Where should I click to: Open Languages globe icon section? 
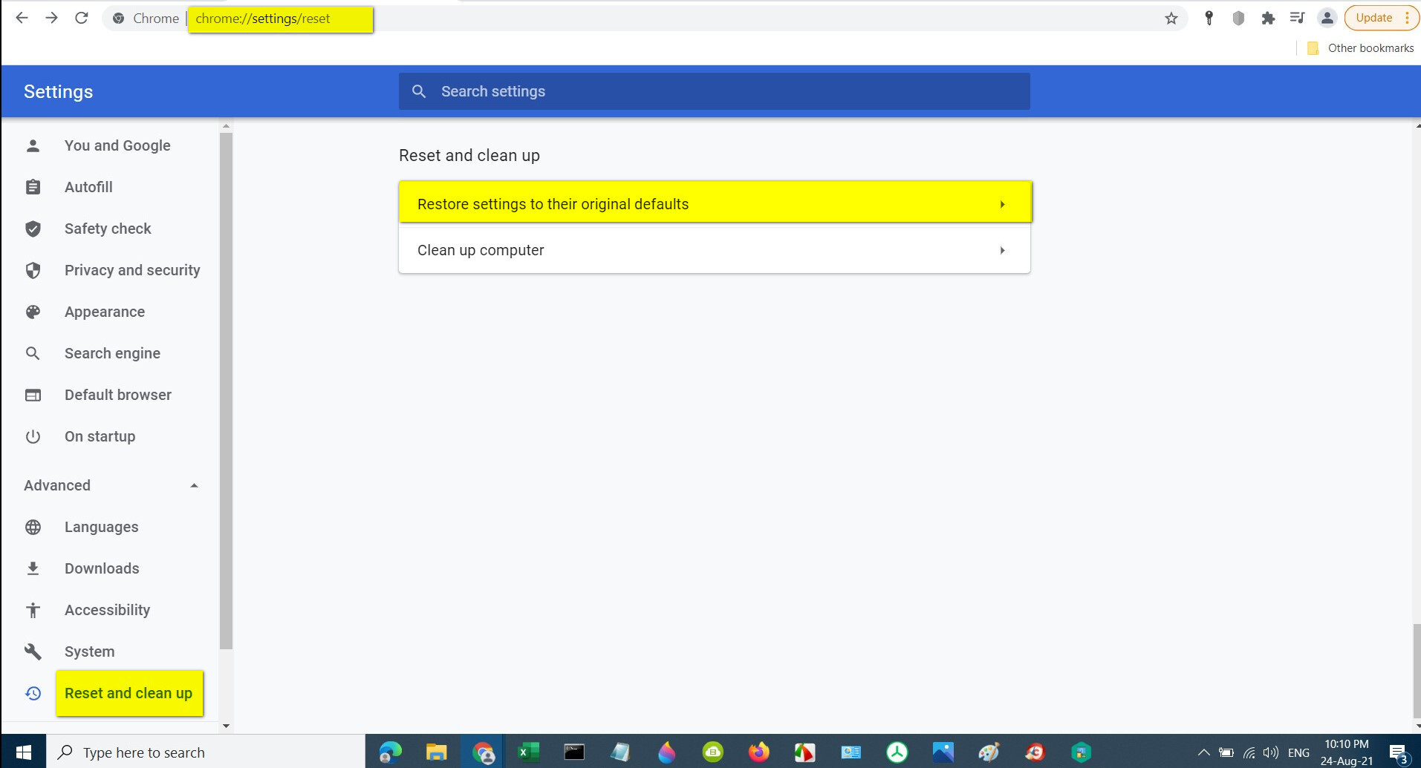click(x=33, y=527)
